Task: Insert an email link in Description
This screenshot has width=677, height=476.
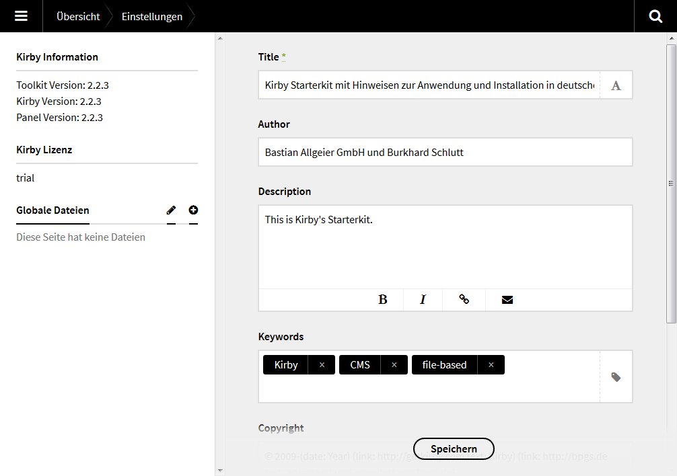Action: click(507, 300)
